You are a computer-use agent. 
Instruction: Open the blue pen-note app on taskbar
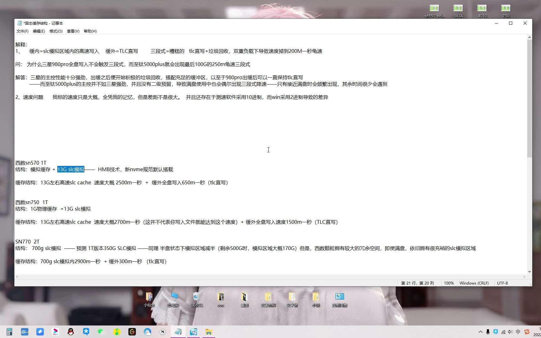click(40, 332)
